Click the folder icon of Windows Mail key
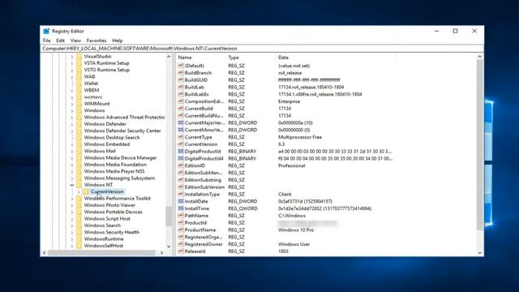519x292 pixels. click(x=79, y=151)
